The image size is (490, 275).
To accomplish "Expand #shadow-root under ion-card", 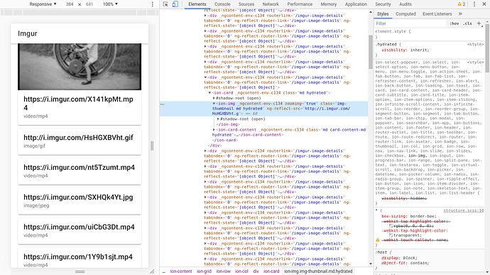I will click(x=214, y=98).
